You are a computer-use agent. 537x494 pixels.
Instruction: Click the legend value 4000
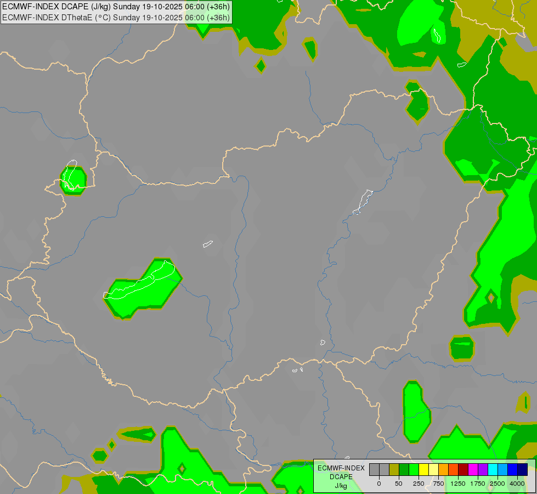(517, 484)
